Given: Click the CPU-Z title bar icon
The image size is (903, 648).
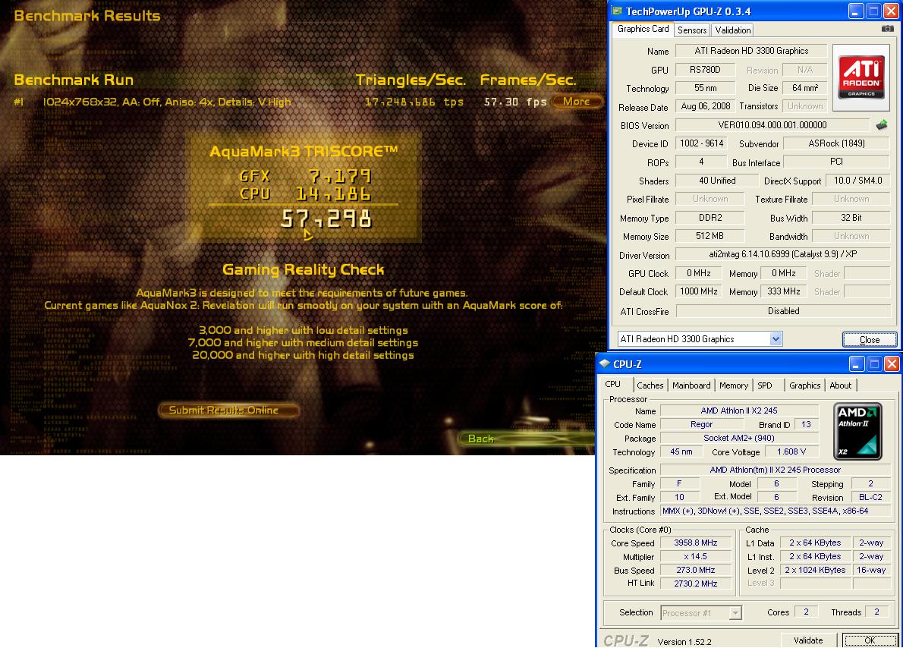Looking at the screenshot, I should pyautogui.click(x=605, y=363).
